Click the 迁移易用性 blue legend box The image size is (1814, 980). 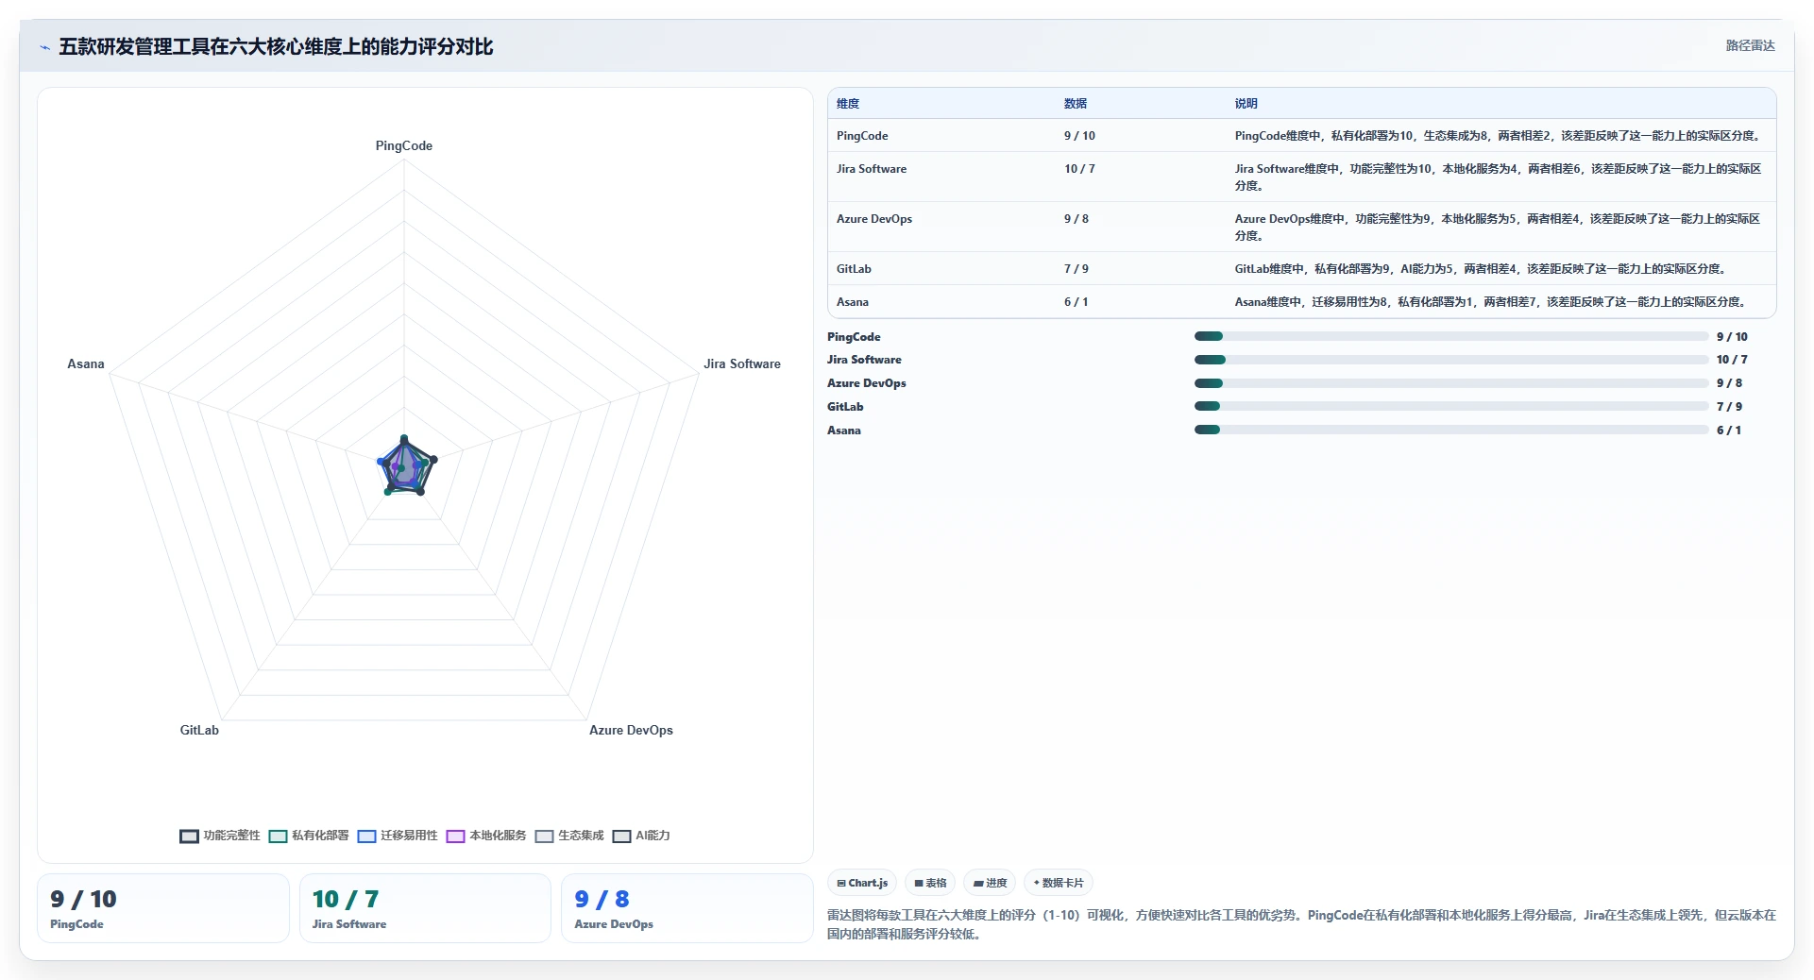tap(366, 836)
